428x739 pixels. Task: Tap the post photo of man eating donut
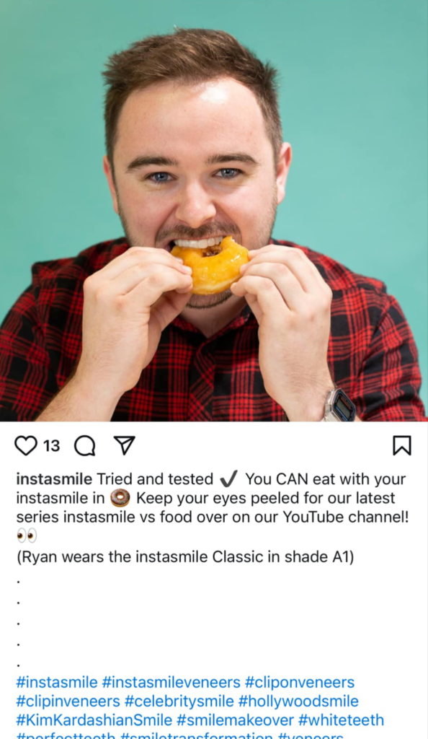214,211
